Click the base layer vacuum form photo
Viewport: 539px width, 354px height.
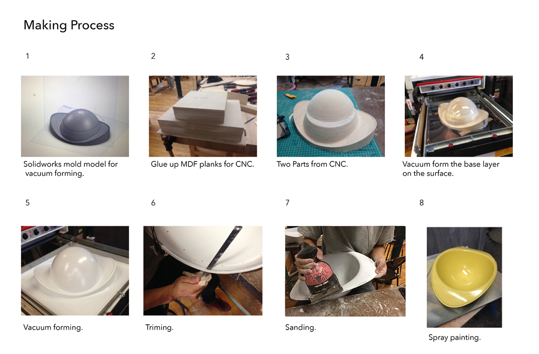click(x=459, y=116)
